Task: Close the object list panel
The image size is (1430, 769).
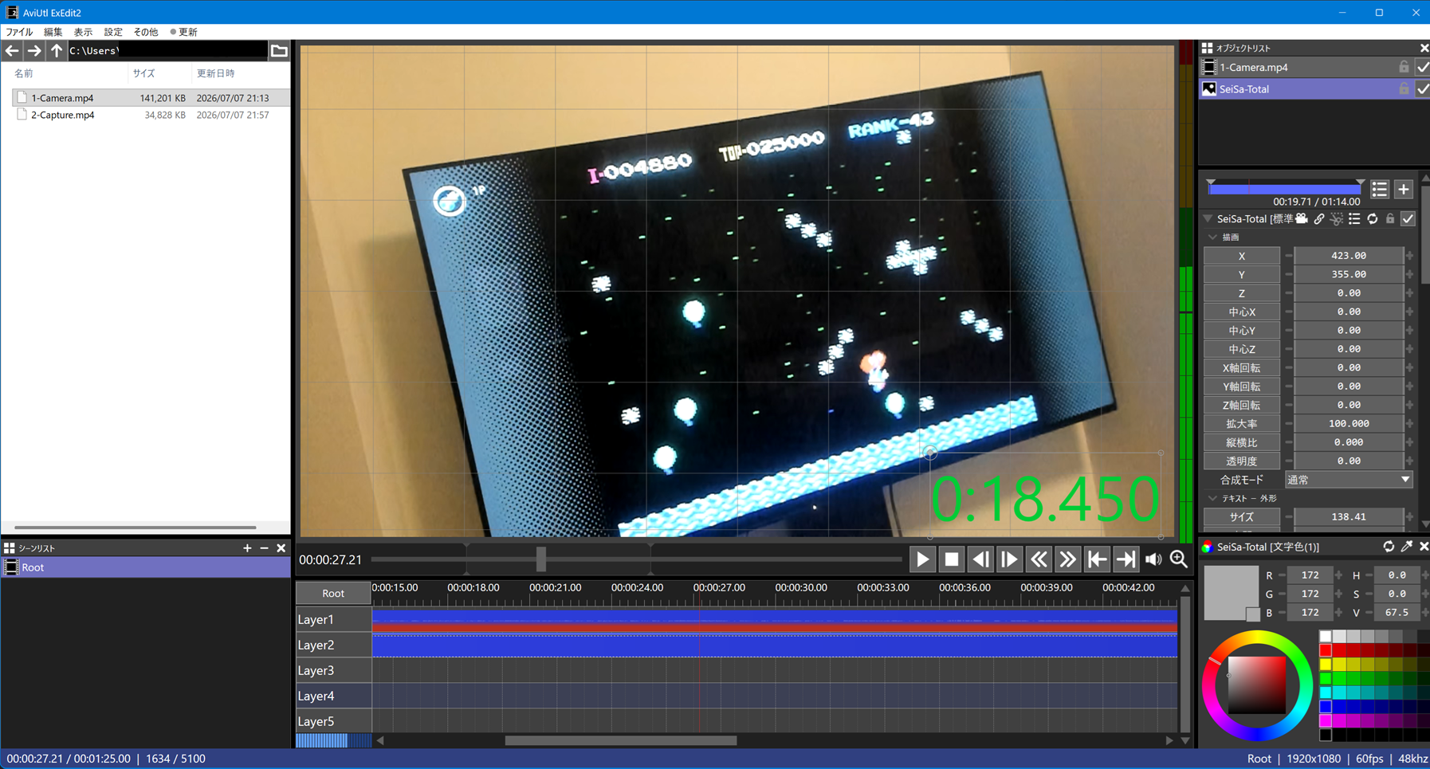Action: click(x=1424, y=49)
